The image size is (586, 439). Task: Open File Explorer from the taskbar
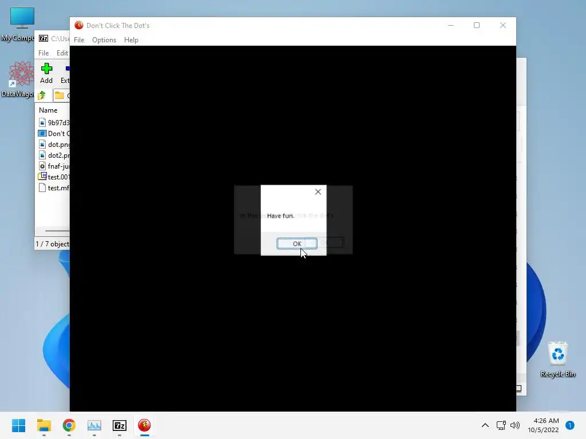click(x=44, y=425)
